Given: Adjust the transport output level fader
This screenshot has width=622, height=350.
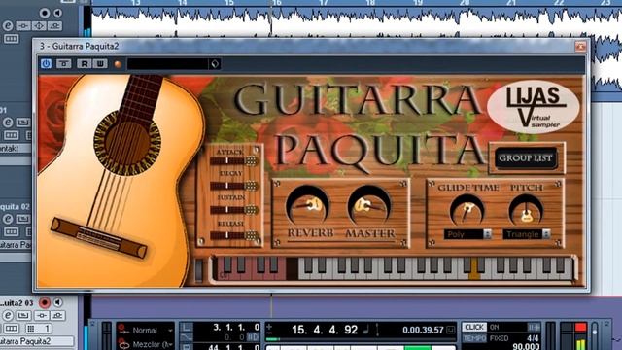Looking at the screenshot, I should (595, 332).
